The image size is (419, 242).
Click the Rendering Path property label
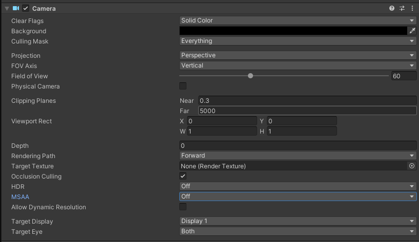coord(33,156)
